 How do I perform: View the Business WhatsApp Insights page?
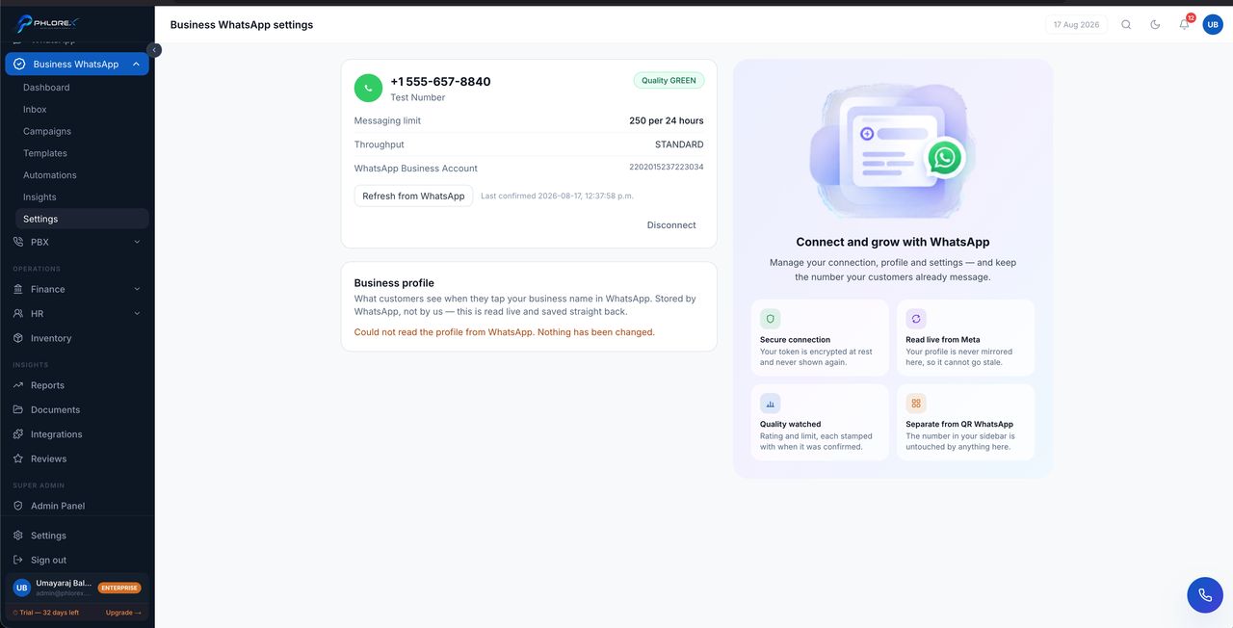coord(39,197)
